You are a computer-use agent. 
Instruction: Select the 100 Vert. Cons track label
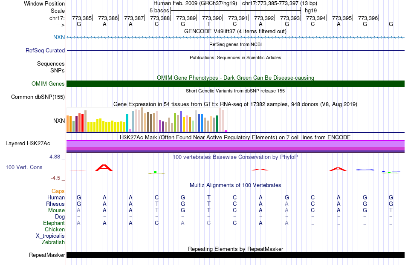click(x=24, y=167)
